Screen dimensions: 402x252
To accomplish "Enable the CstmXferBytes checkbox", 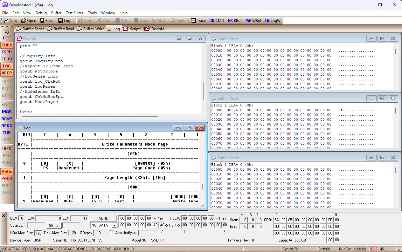I will (111, 232).
